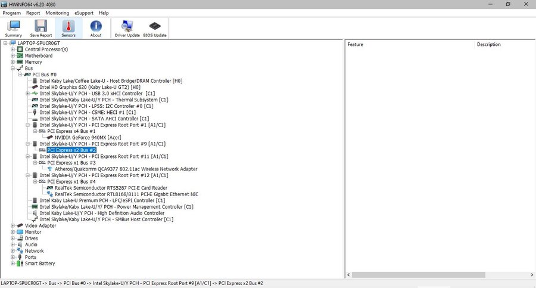
Task: Select 'RealTek Semiconductor RTS5287 PCI-E Card Reader'
Action: click(x=111, y=188)
